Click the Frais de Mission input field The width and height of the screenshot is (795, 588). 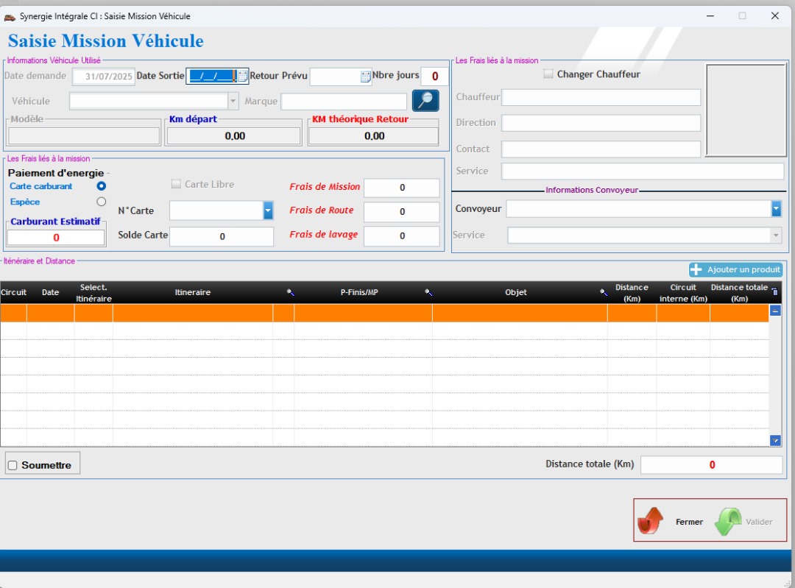[401, 188]
